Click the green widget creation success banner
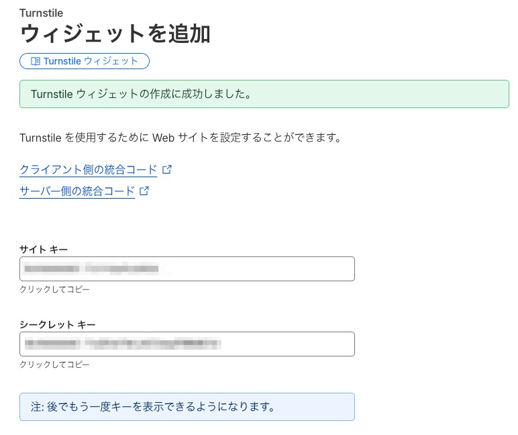 (x=264, y=94)
